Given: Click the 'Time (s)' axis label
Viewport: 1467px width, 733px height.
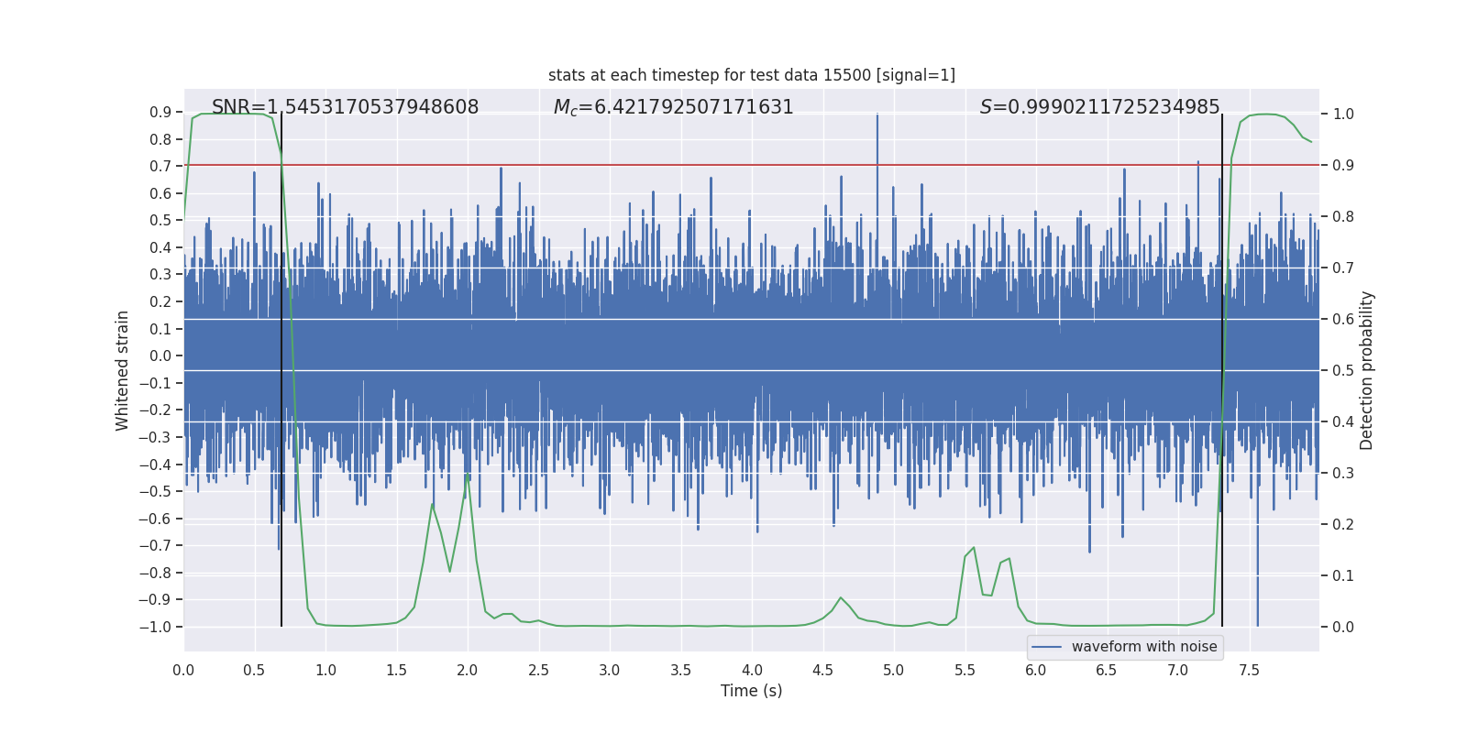Looking at the screenshot, I should pyautogui.click(x=752, y=691).
